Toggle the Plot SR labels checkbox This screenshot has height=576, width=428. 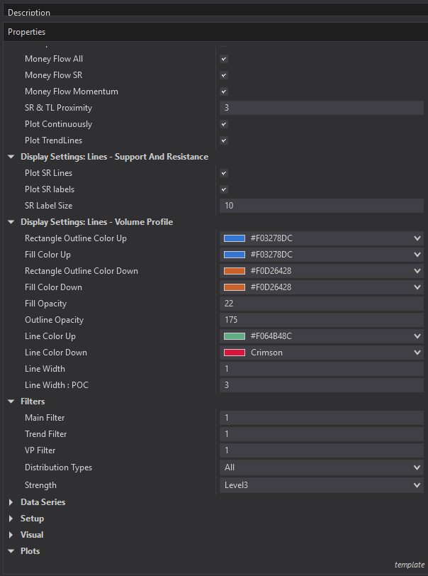point(224,189)
